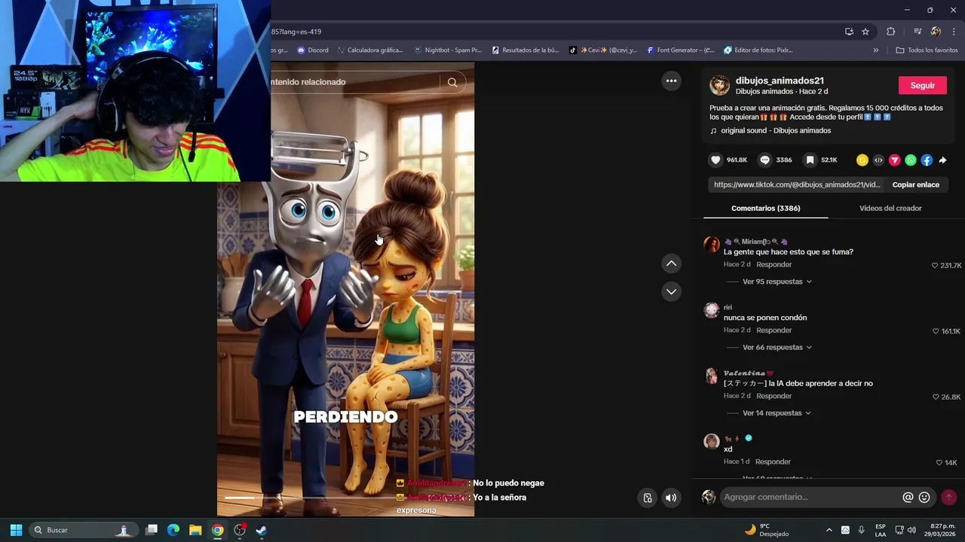Mention a user with the @ icon
This screenshot has width=965, height=542.
(908, 497)
